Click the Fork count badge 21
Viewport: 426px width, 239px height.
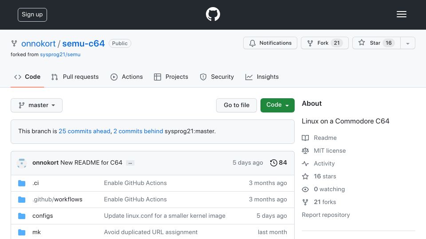(337, 43)
